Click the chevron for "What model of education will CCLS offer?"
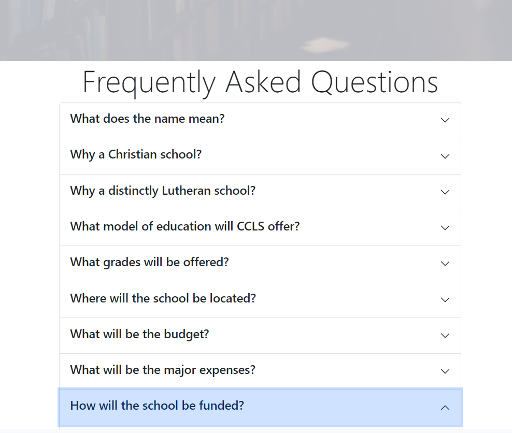 tap(445, 228)
